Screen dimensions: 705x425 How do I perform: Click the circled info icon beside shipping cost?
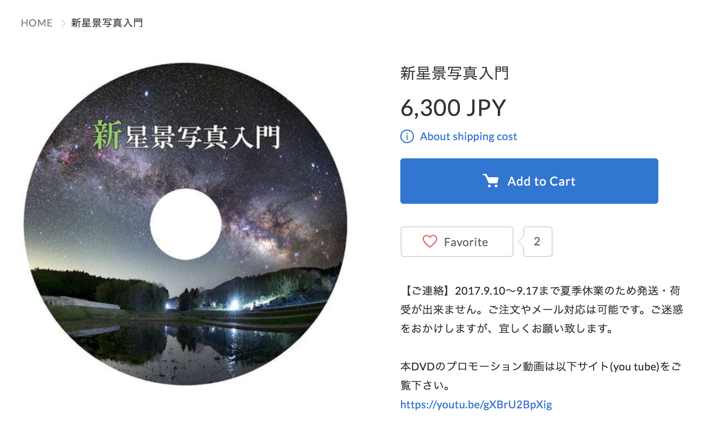[407, 136]
